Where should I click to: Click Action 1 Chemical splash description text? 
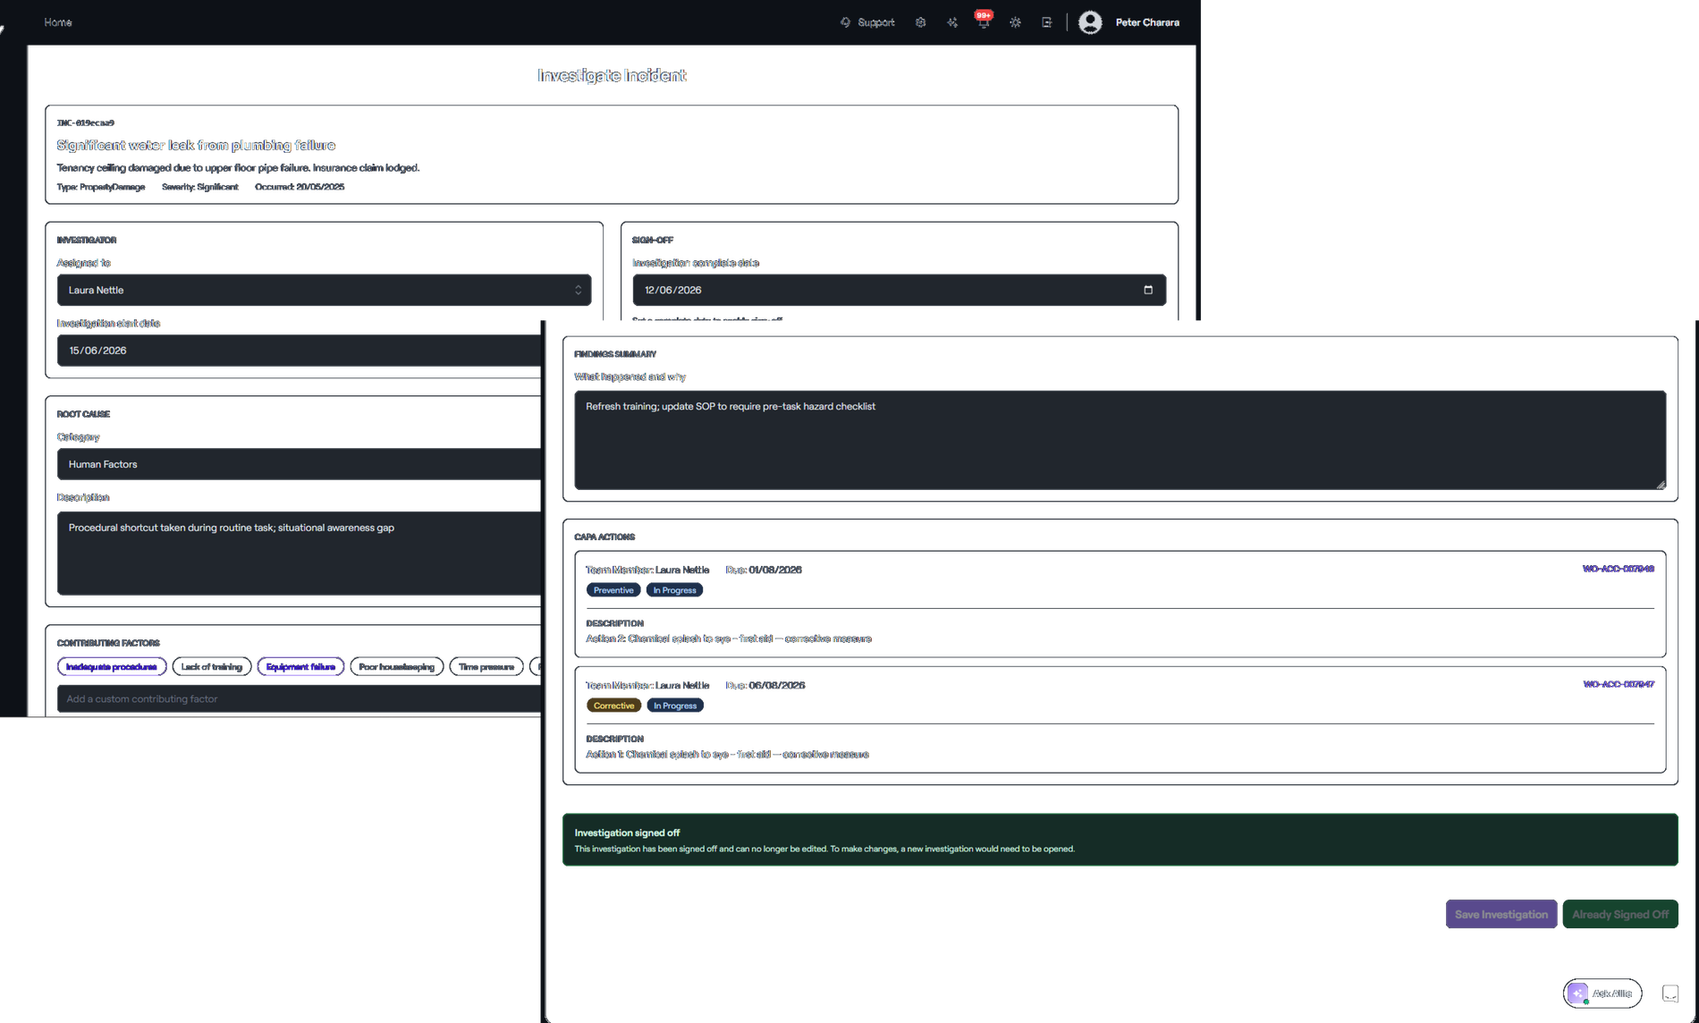click(x=727, y=754)
